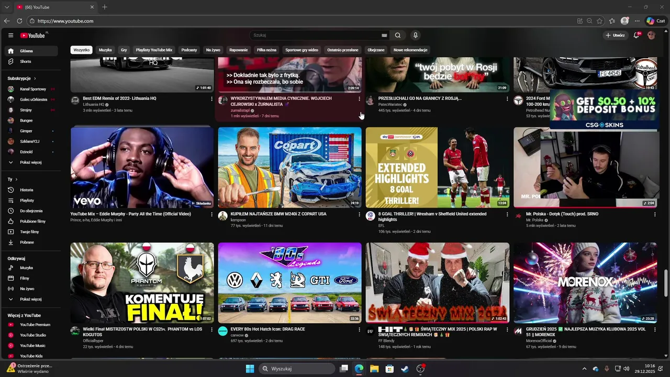This screenshot has width=670, height=377.
Task: Open YouTube Premium in sidebar
Action: (x=32, y=325)
